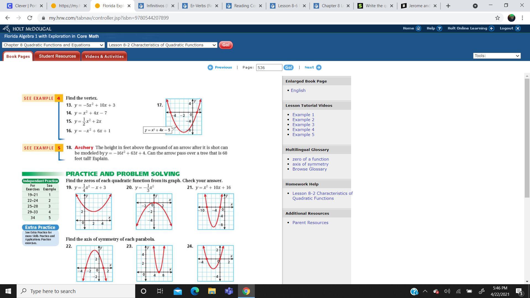Click the Browse Glossary link
The height and width of the screenshot is (298, 530).
coord(309,169)
